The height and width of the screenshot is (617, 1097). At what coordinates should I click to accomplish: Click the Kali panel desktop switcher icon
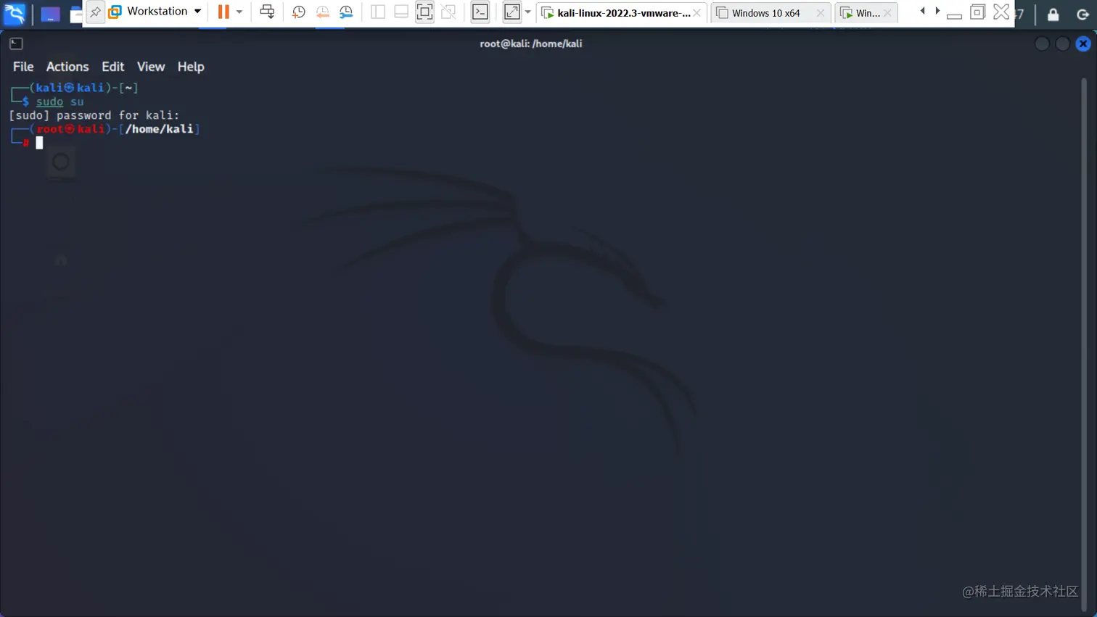[50, 14]
